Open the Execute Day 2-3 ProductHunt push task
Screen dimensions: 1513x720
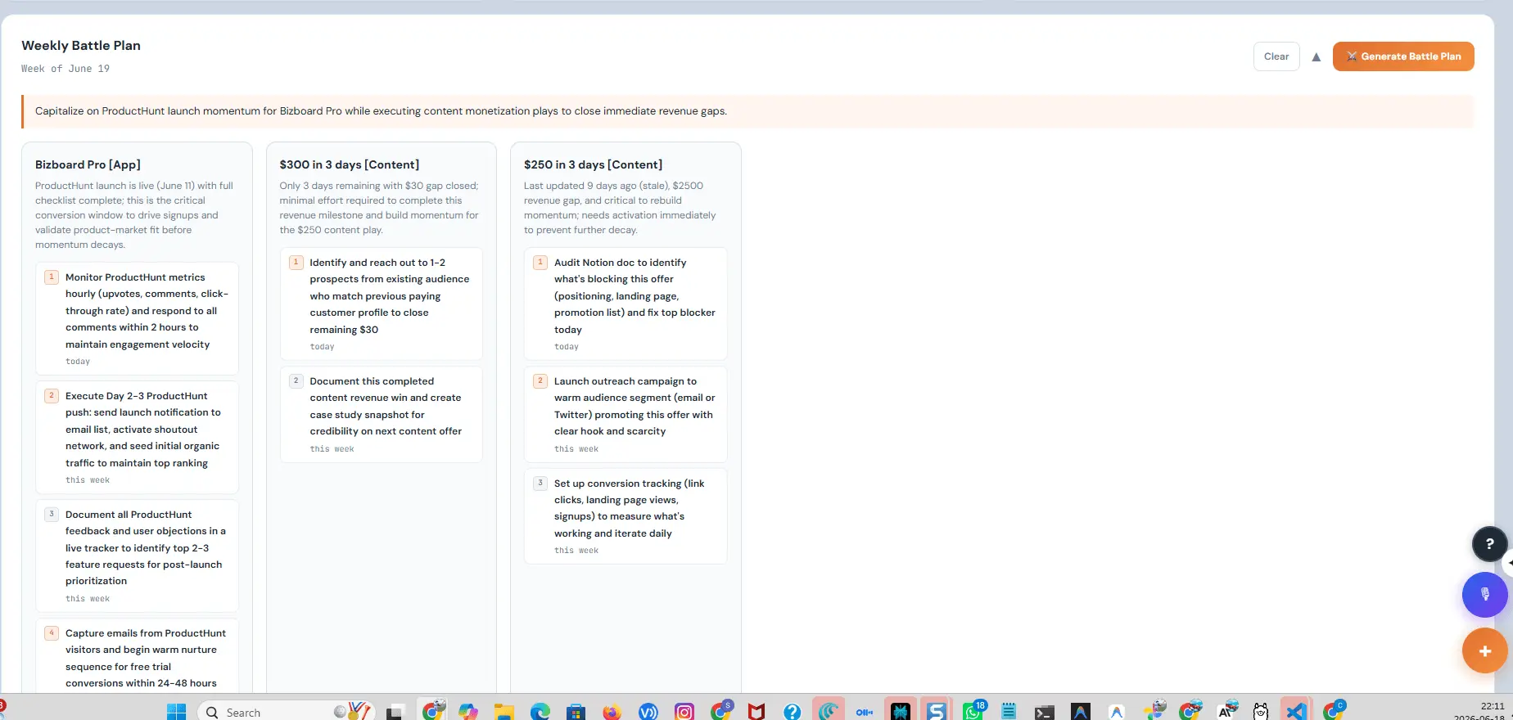pos(137,437)
